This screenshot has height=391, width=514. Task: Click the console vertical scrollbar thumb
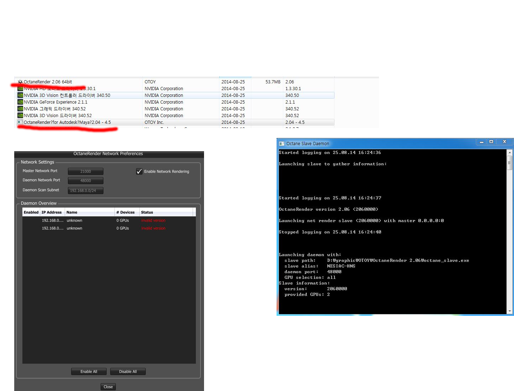click(x=510, y=163)
